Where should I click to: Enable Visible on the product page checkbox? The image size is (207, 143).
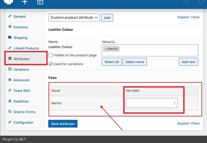(x=51, y=55)
